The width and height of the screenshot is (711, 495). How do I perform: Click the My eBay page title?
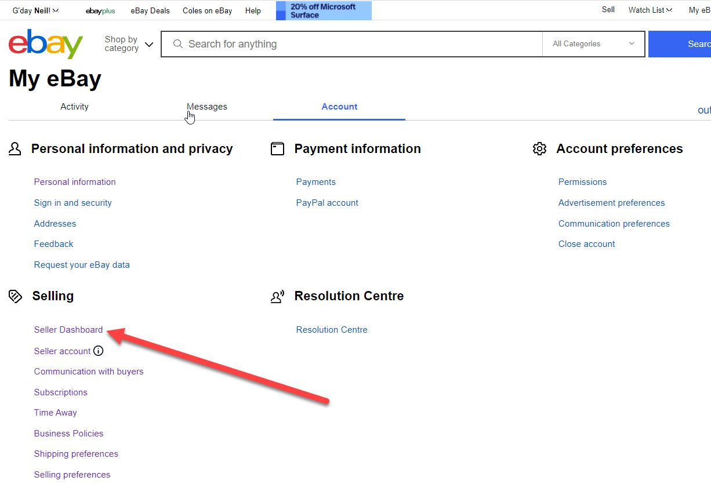(x=55, y=79)
